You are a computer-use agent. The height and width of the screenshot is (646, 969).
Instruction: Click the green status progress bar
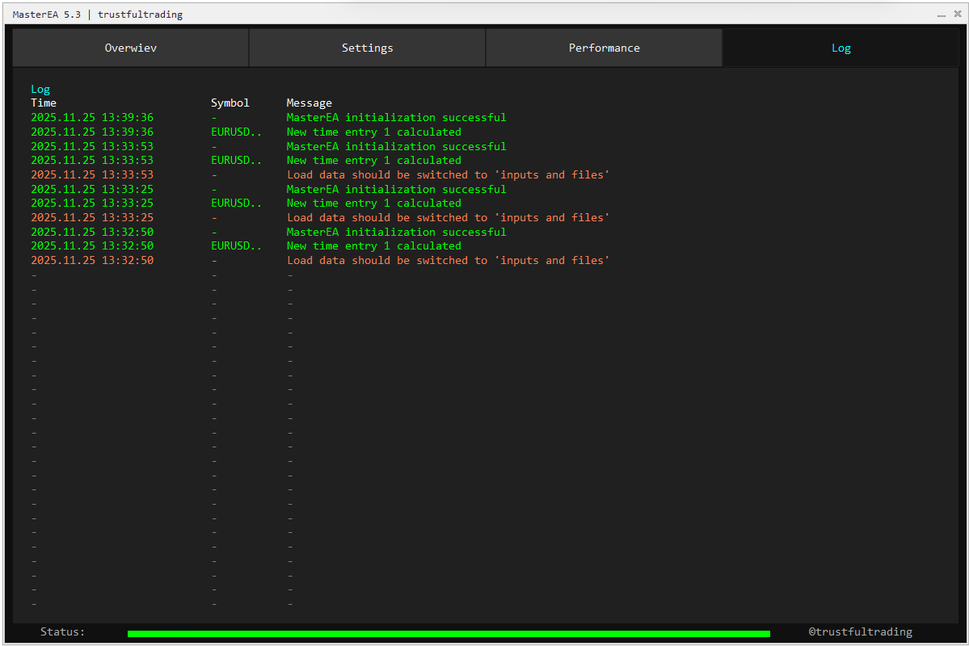point(449,634)
